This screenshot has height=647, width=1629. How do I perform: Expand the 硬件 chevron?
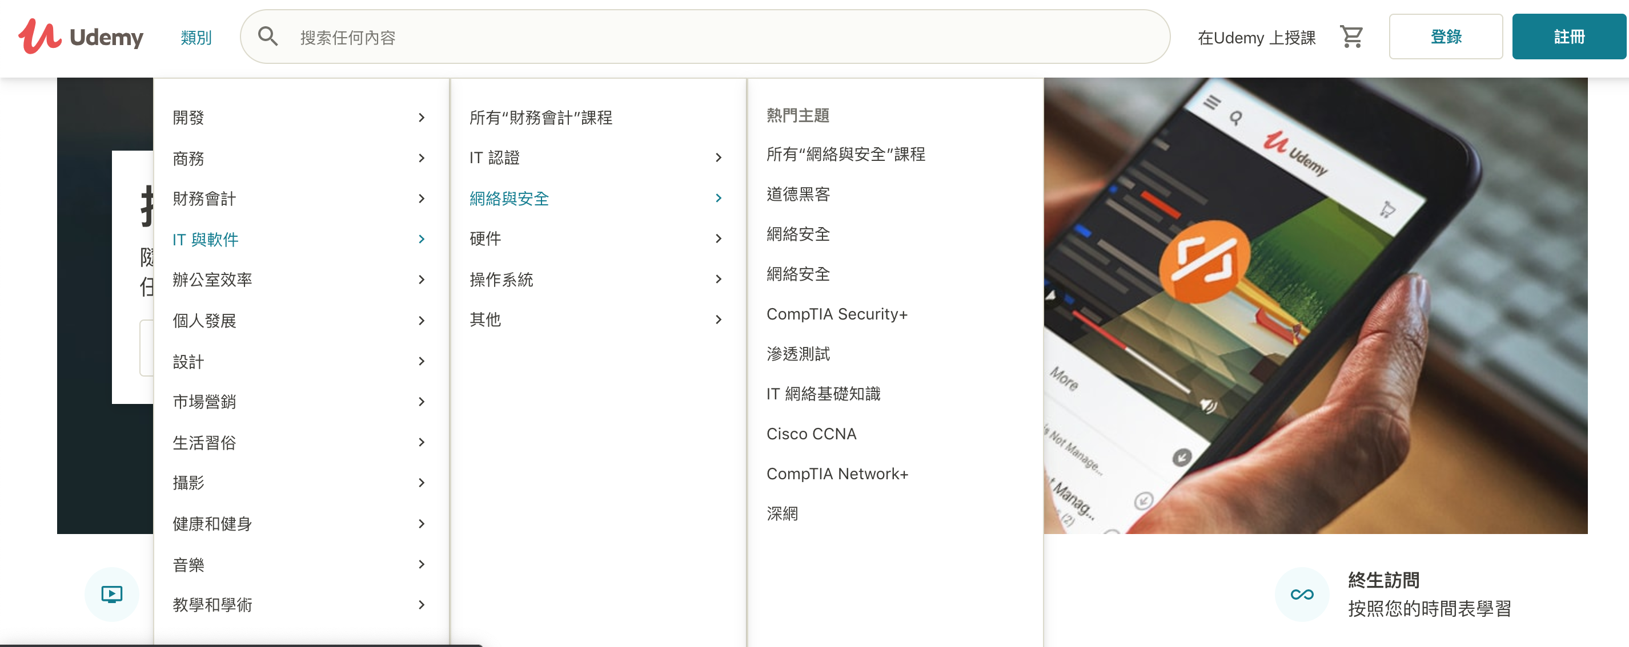click(719, 238)
